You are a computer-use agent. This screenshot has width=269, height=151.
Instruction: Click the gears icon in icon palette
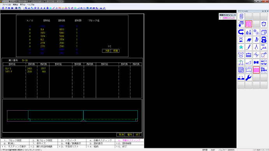pyautogui.click(x=256, y=32)
